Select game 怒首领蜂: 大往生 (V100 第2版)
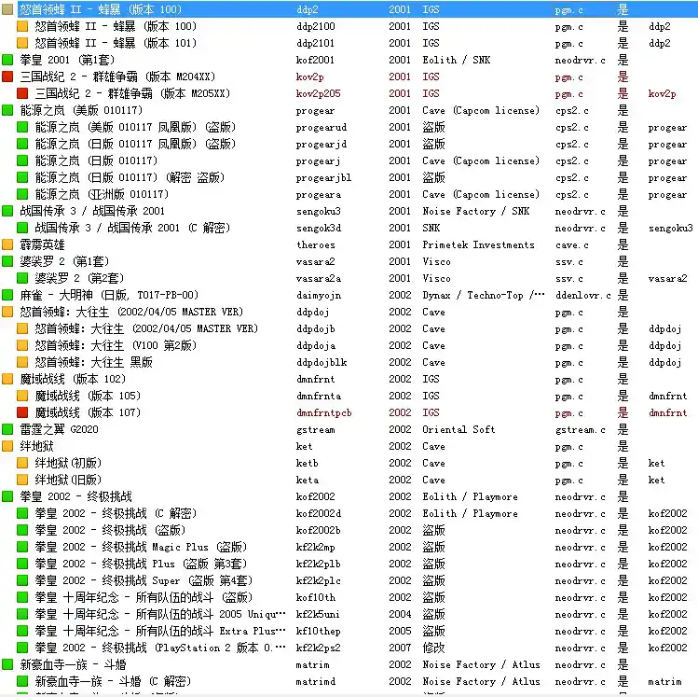The height and width of the screenshot is (697, 698). 116,345
